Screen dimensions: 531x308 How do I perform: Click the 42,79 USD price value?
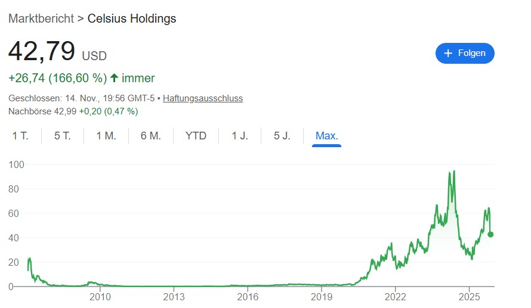tap(42, 51)
